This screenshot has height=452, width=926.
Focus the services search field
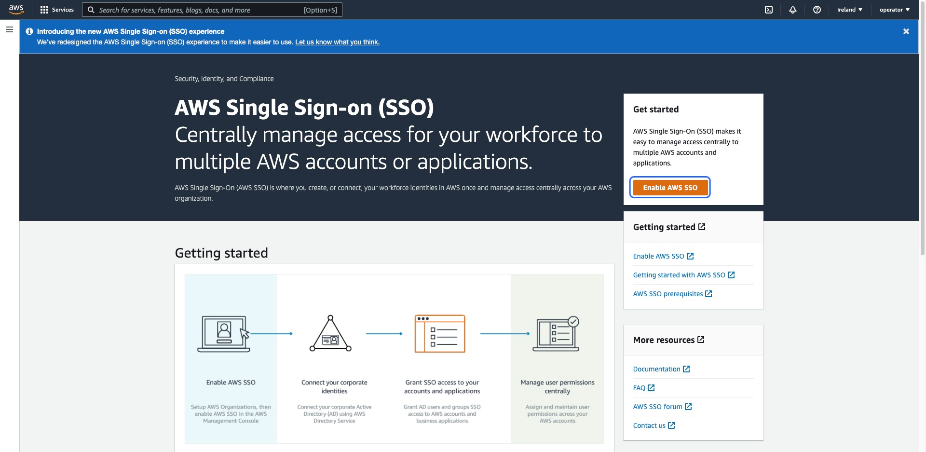point(212,10)
